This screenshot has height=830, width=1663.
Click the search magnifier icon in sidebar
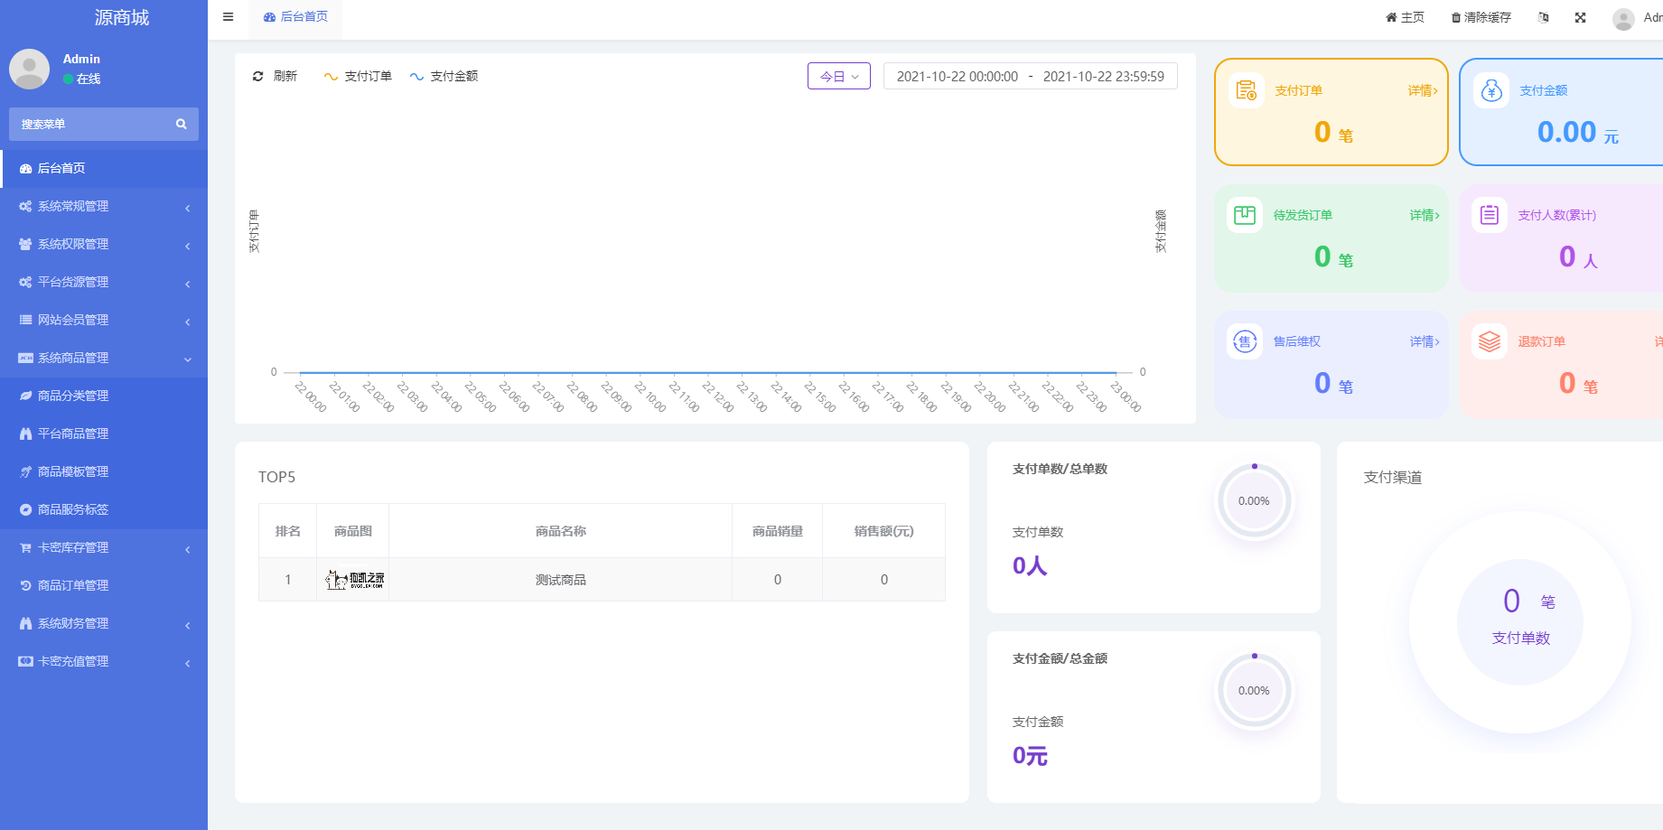click(182, 125)
